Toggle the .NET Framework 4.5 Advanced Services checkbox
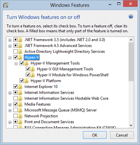The image size is (140, 145). (16, 45)
